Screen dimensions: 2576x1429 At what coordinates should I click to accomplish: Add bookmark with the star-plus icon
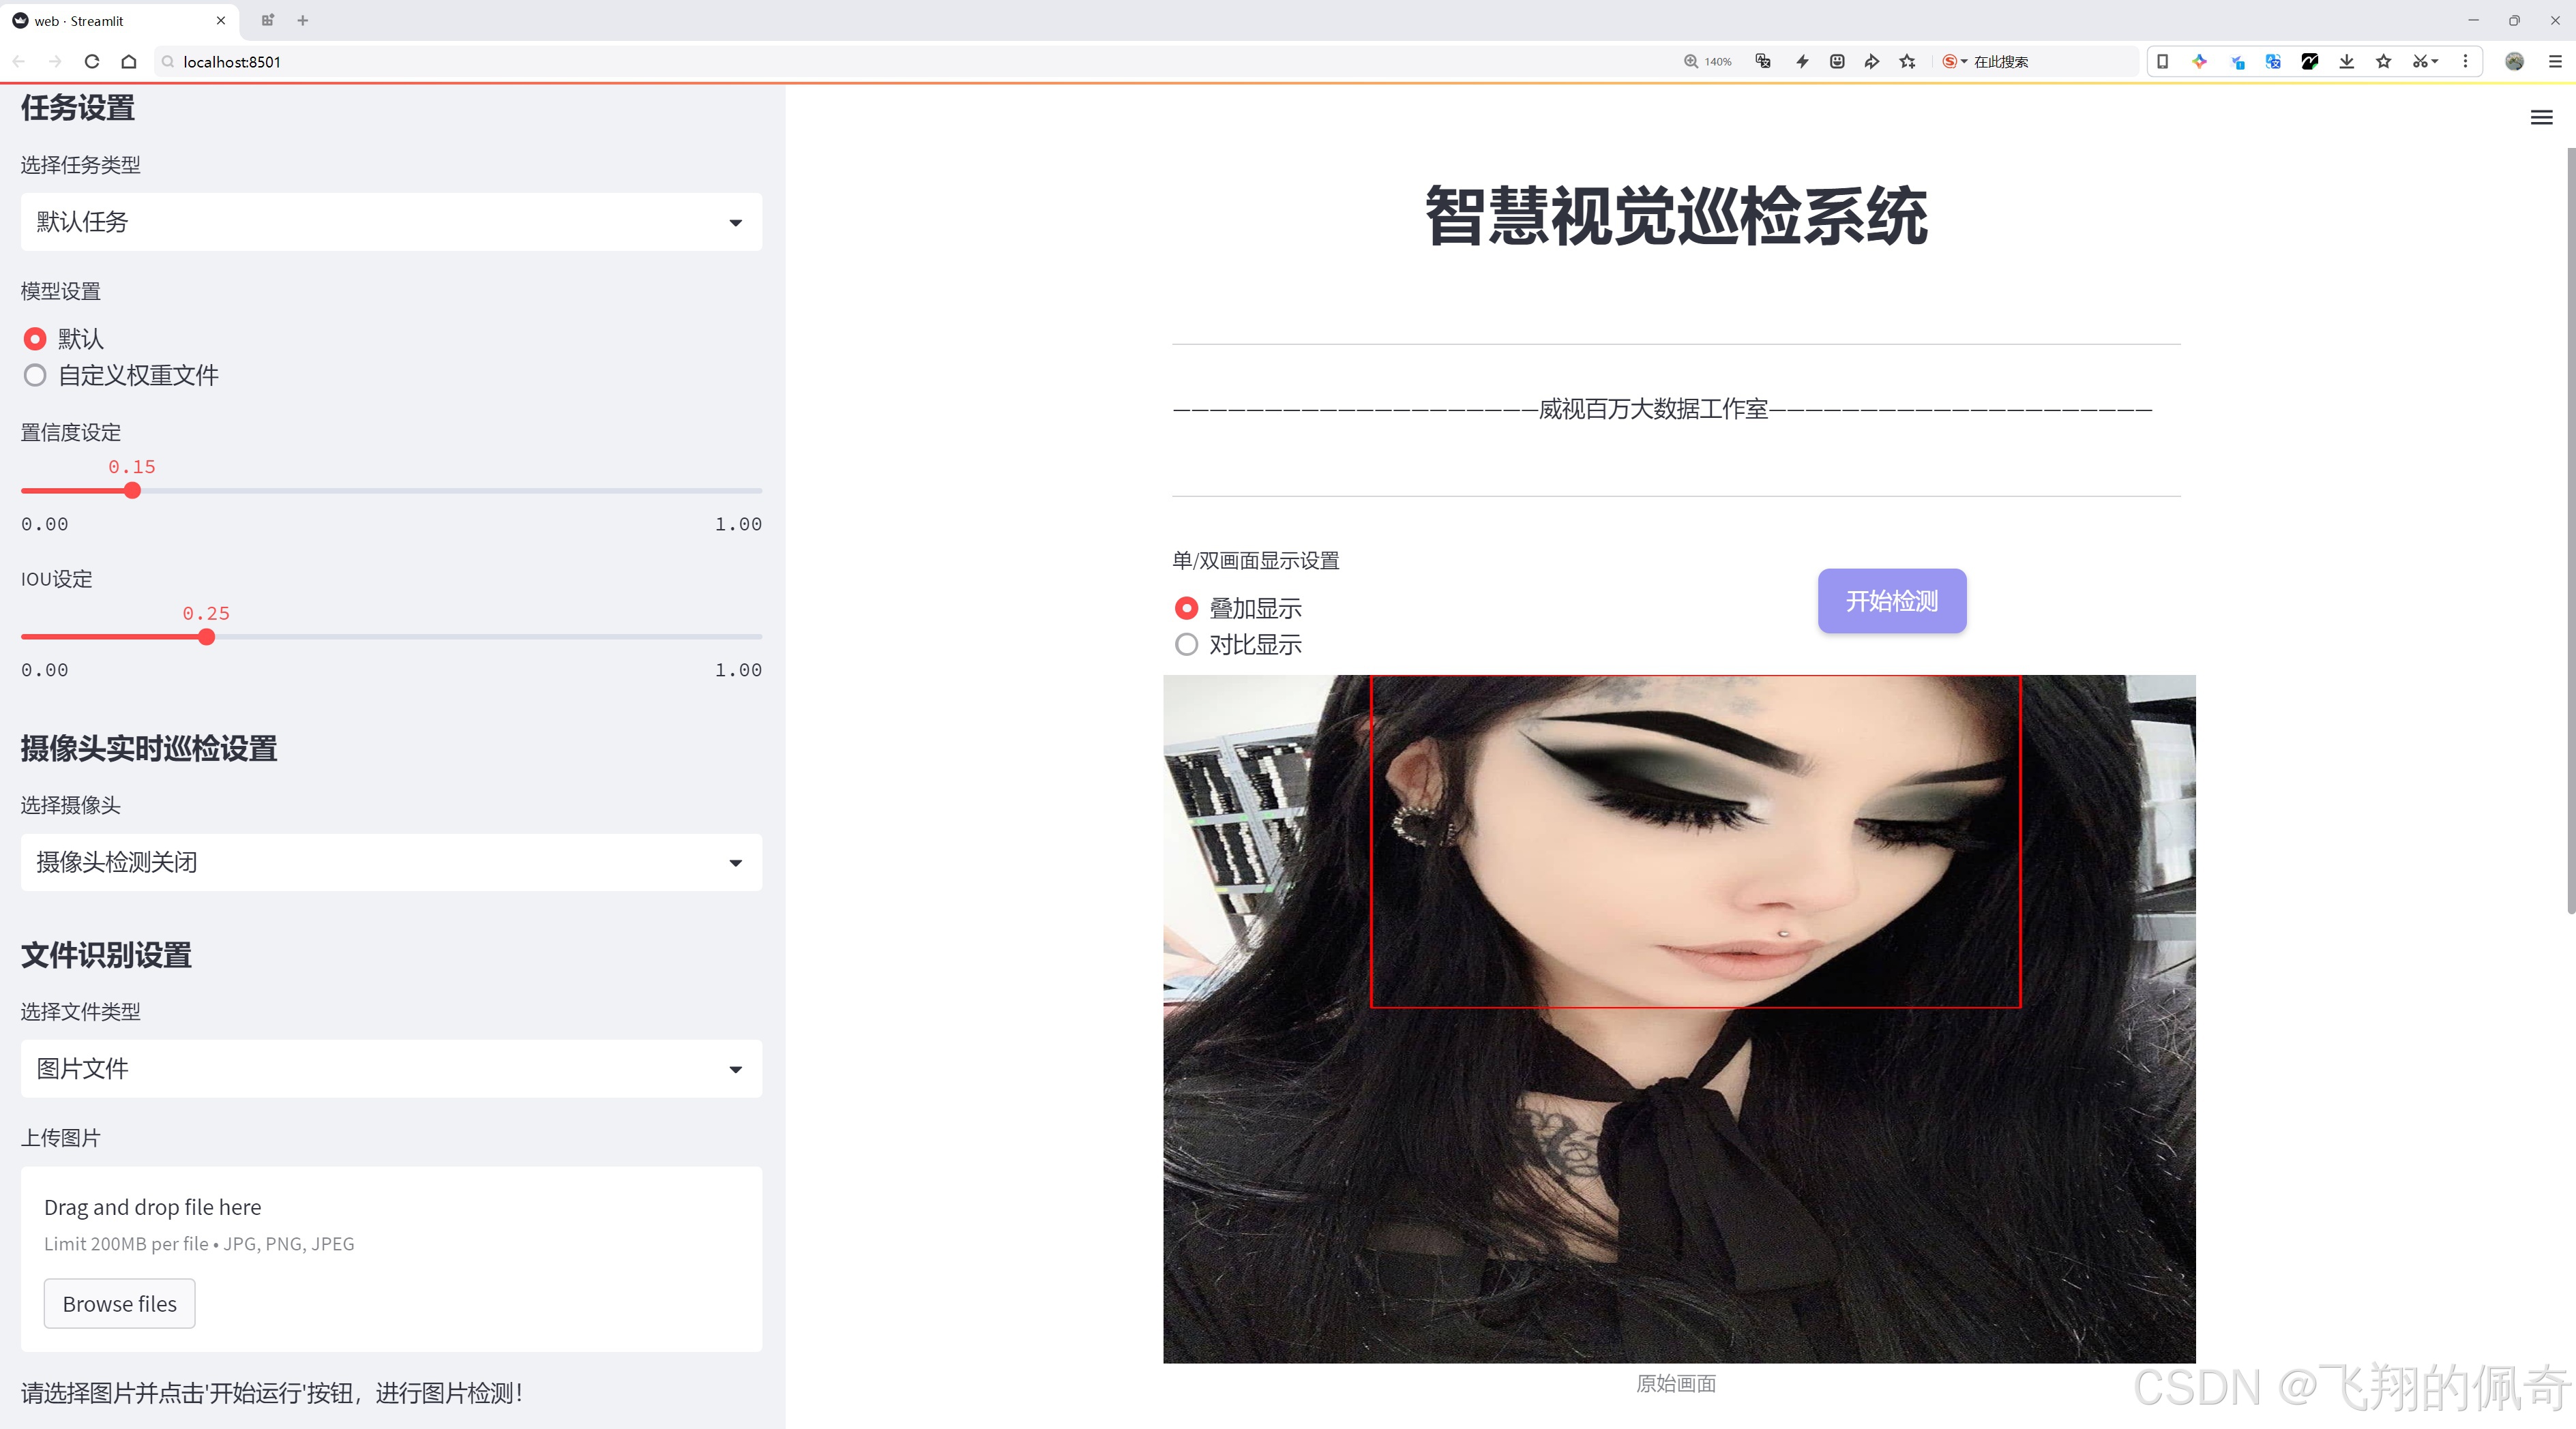tap(1908, 62)
